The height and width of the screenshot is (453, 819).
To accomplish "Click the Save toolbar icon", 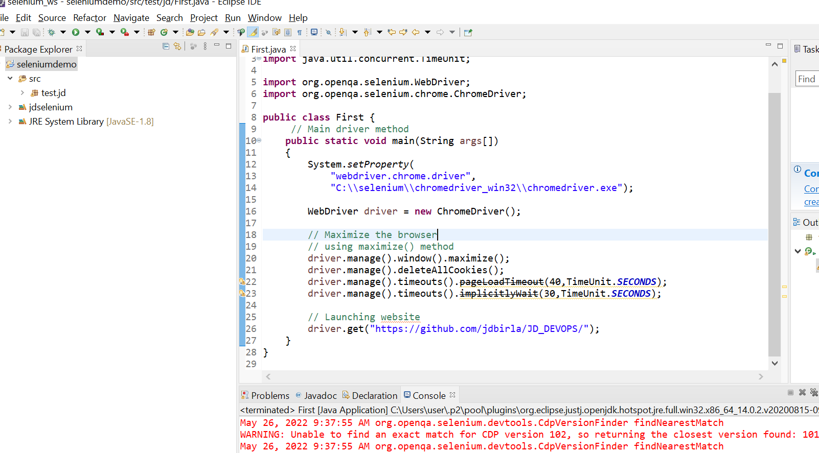I will tap(25, 32).
